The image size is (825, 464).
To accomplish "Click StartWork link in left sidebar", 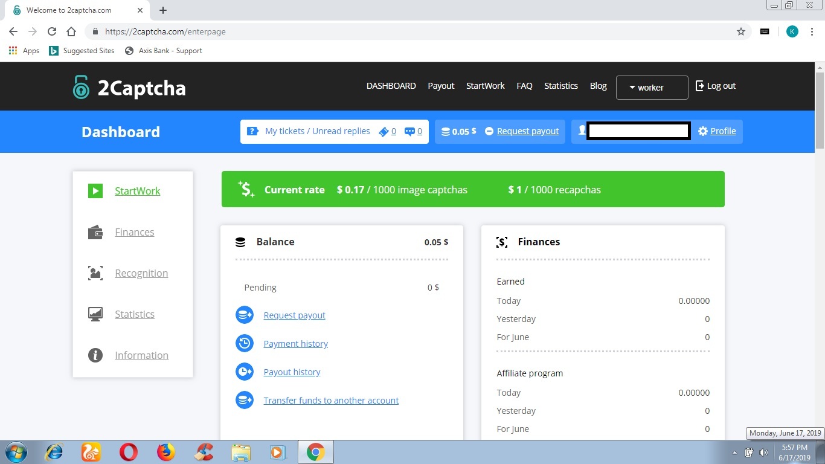I will (x=138, y=191).
